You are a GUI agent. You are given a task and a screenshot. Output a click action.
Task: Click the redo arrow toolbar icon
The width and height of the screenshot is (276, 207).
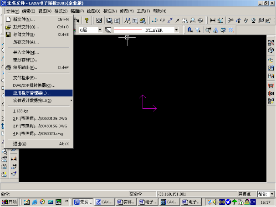tap(76, 20)
